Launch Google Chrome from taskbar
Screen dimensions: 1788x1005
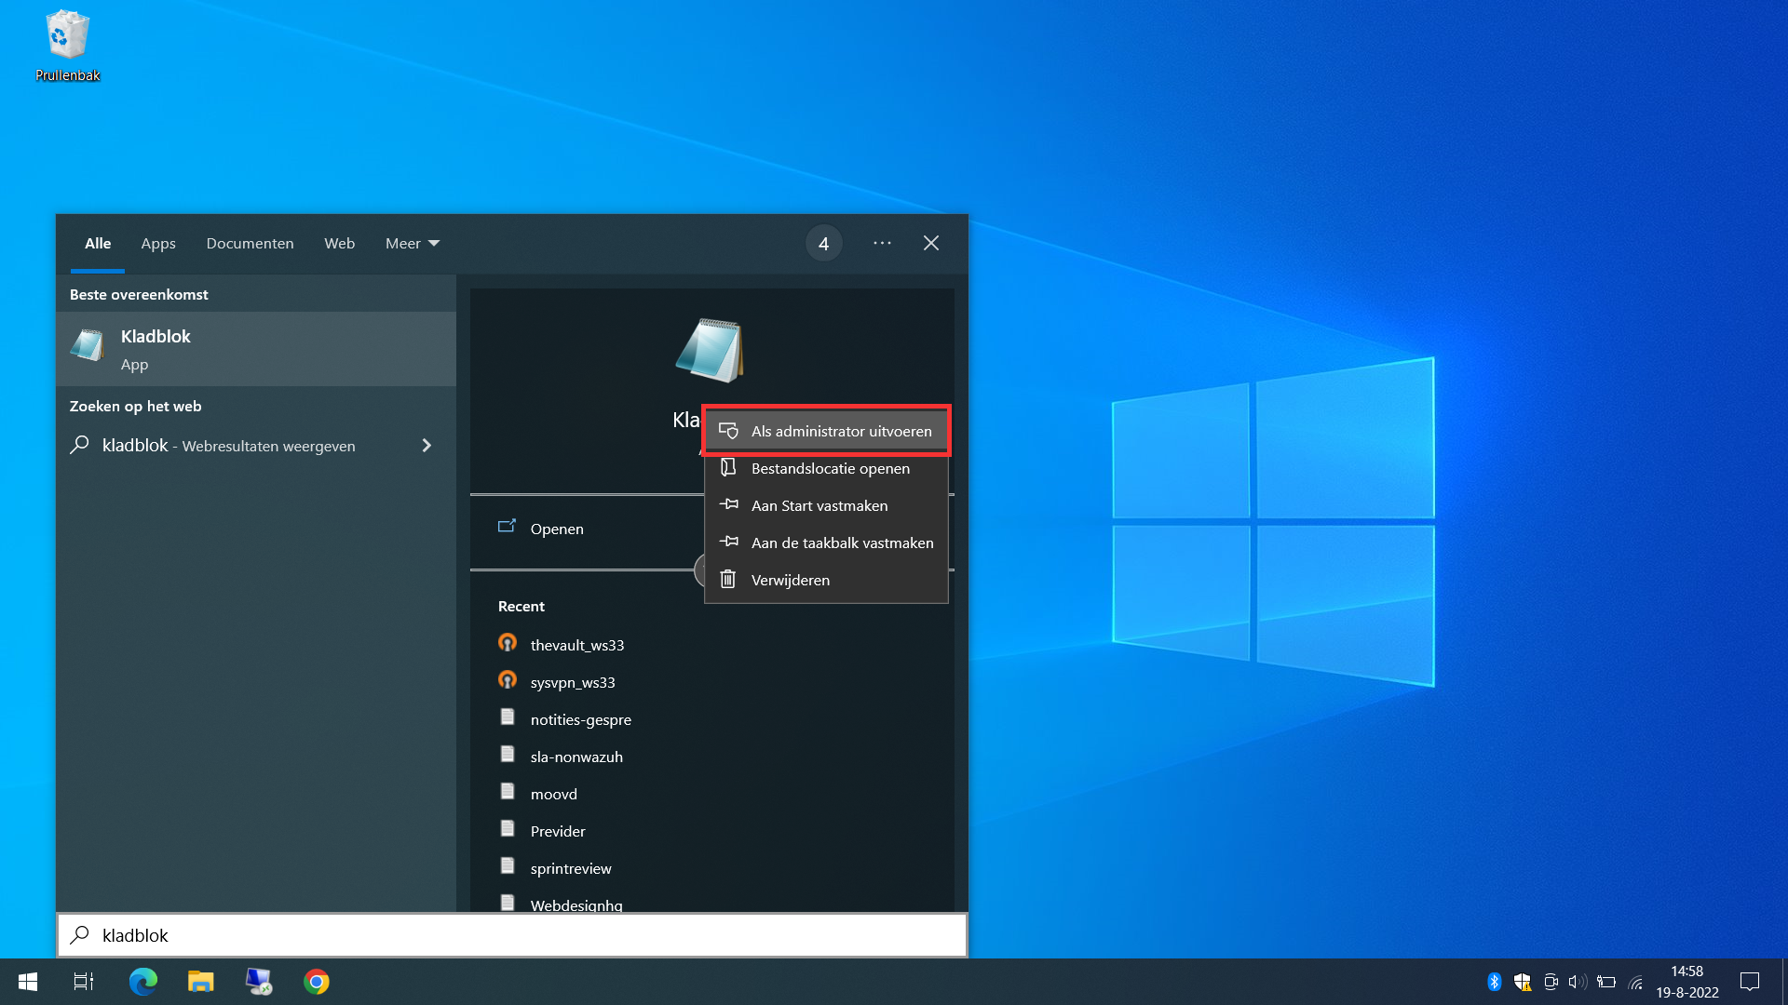(x=317, y=982)
